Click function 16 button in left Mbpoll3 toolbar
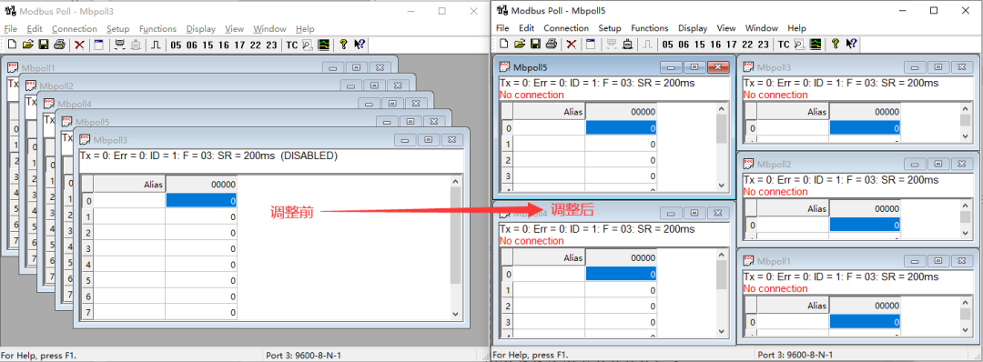The image size is (983, 362). [x=223, y=45]
